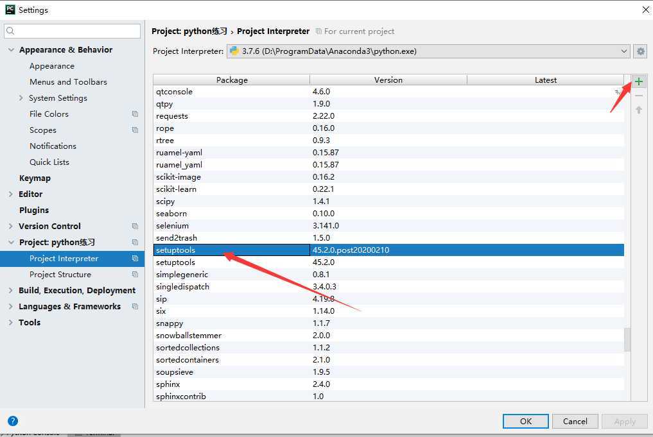
Task: Select the seaborn package row
Action: click(x=388, y=214)
